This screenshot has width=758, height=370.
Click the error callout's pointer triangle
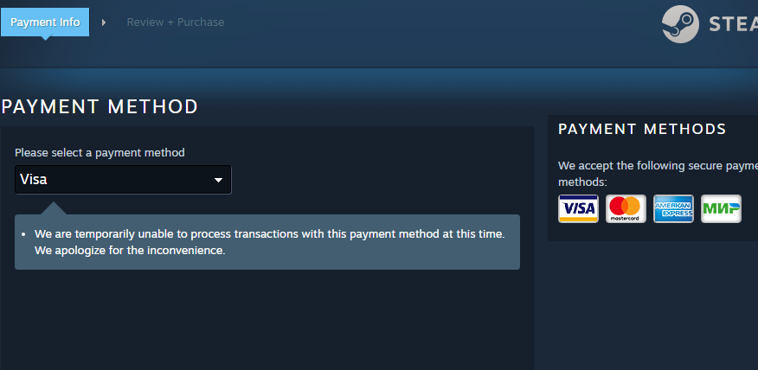pyautogui.click(x=54, y=208)
